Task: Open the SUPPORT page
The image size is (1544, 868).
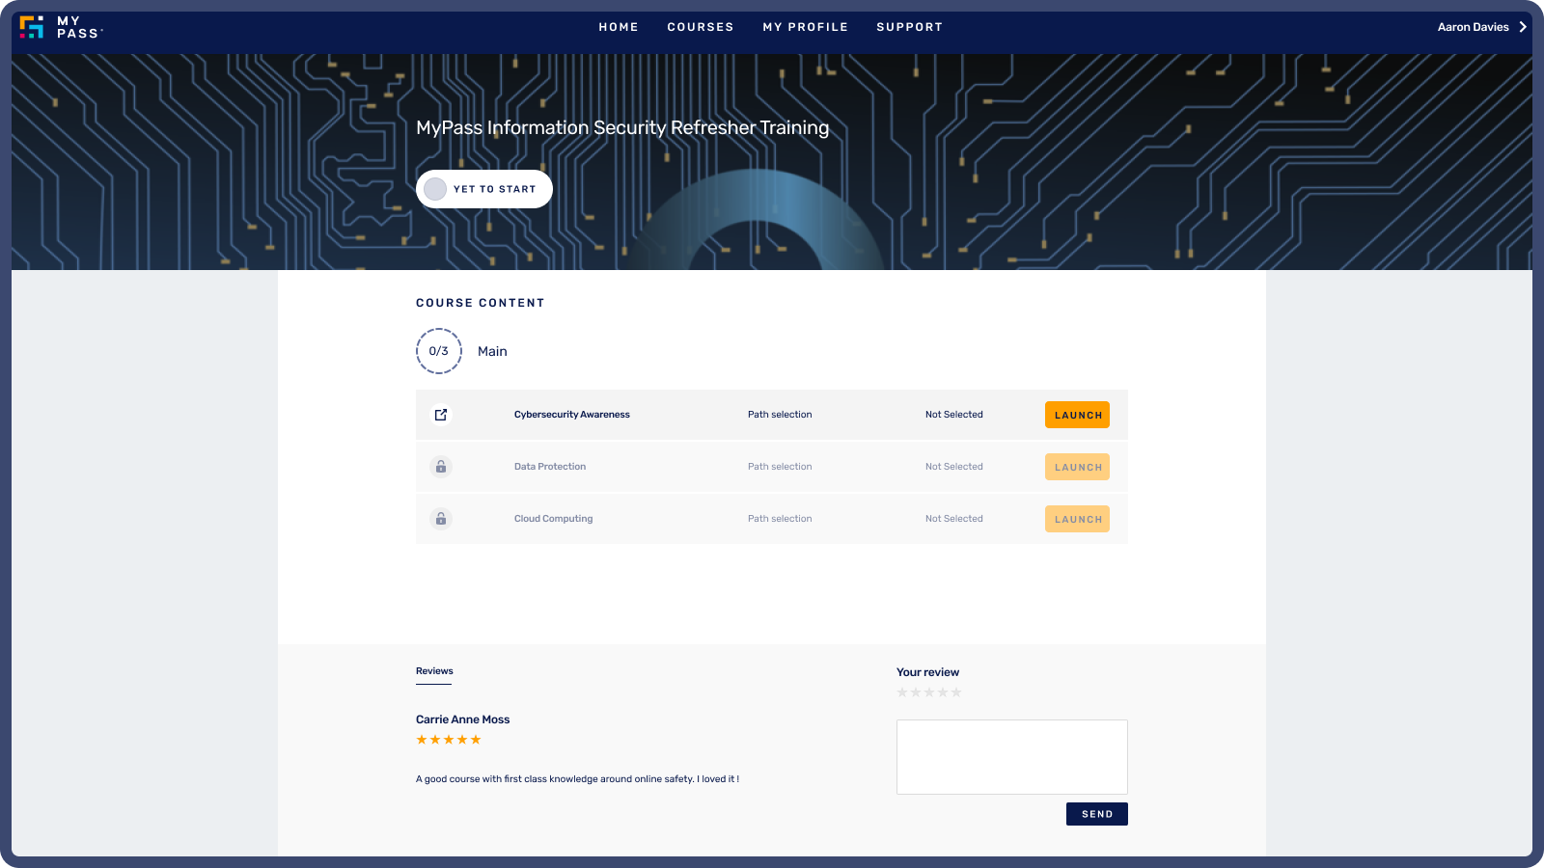Action: (909, 27)
